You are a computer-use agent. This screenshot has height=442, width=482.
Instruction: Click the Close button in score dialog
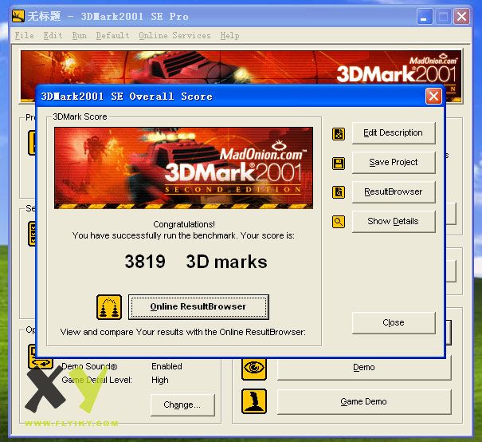(x=394, y=322)
